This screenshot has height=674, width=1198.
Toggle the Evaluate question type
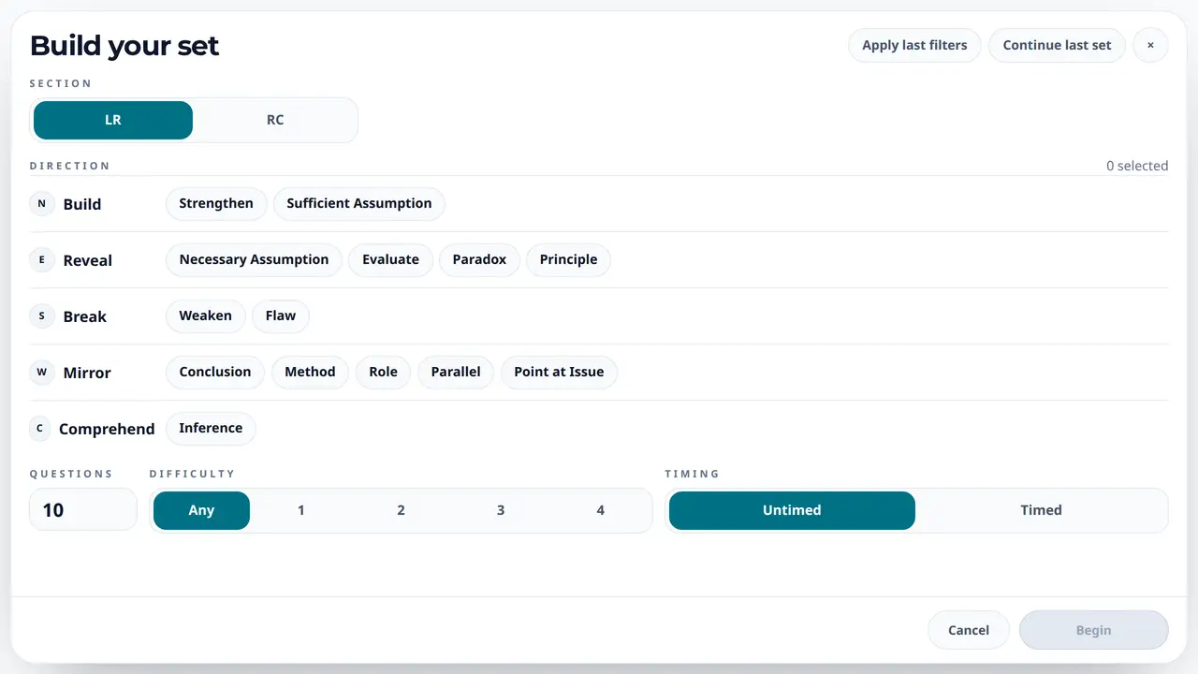point(390,259)
